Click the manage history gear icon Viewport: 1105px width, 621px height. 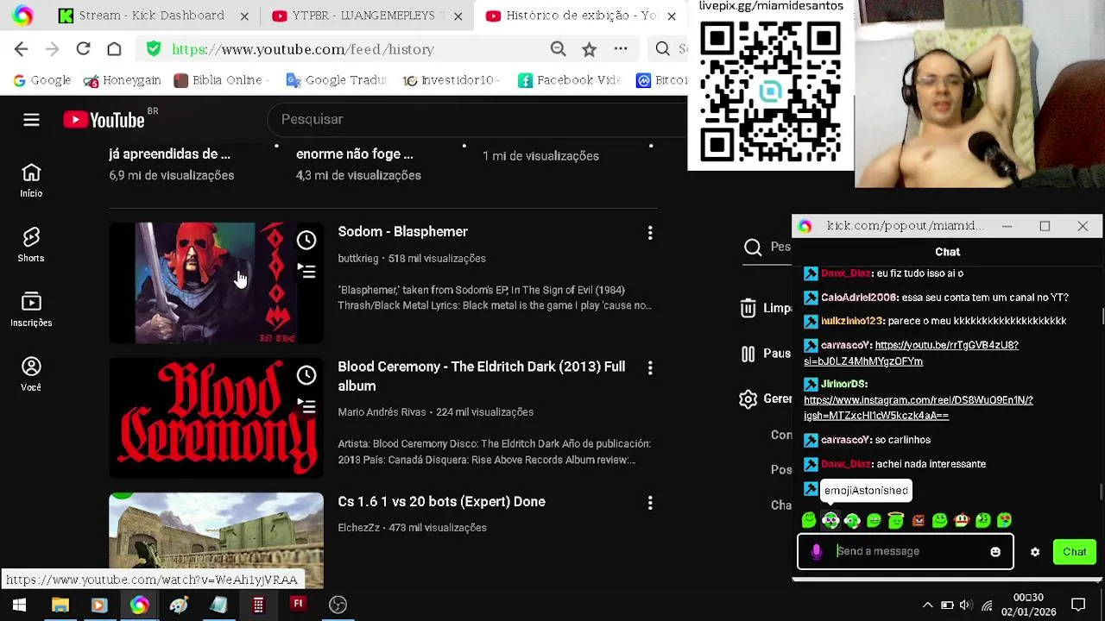tap(748, 399)
